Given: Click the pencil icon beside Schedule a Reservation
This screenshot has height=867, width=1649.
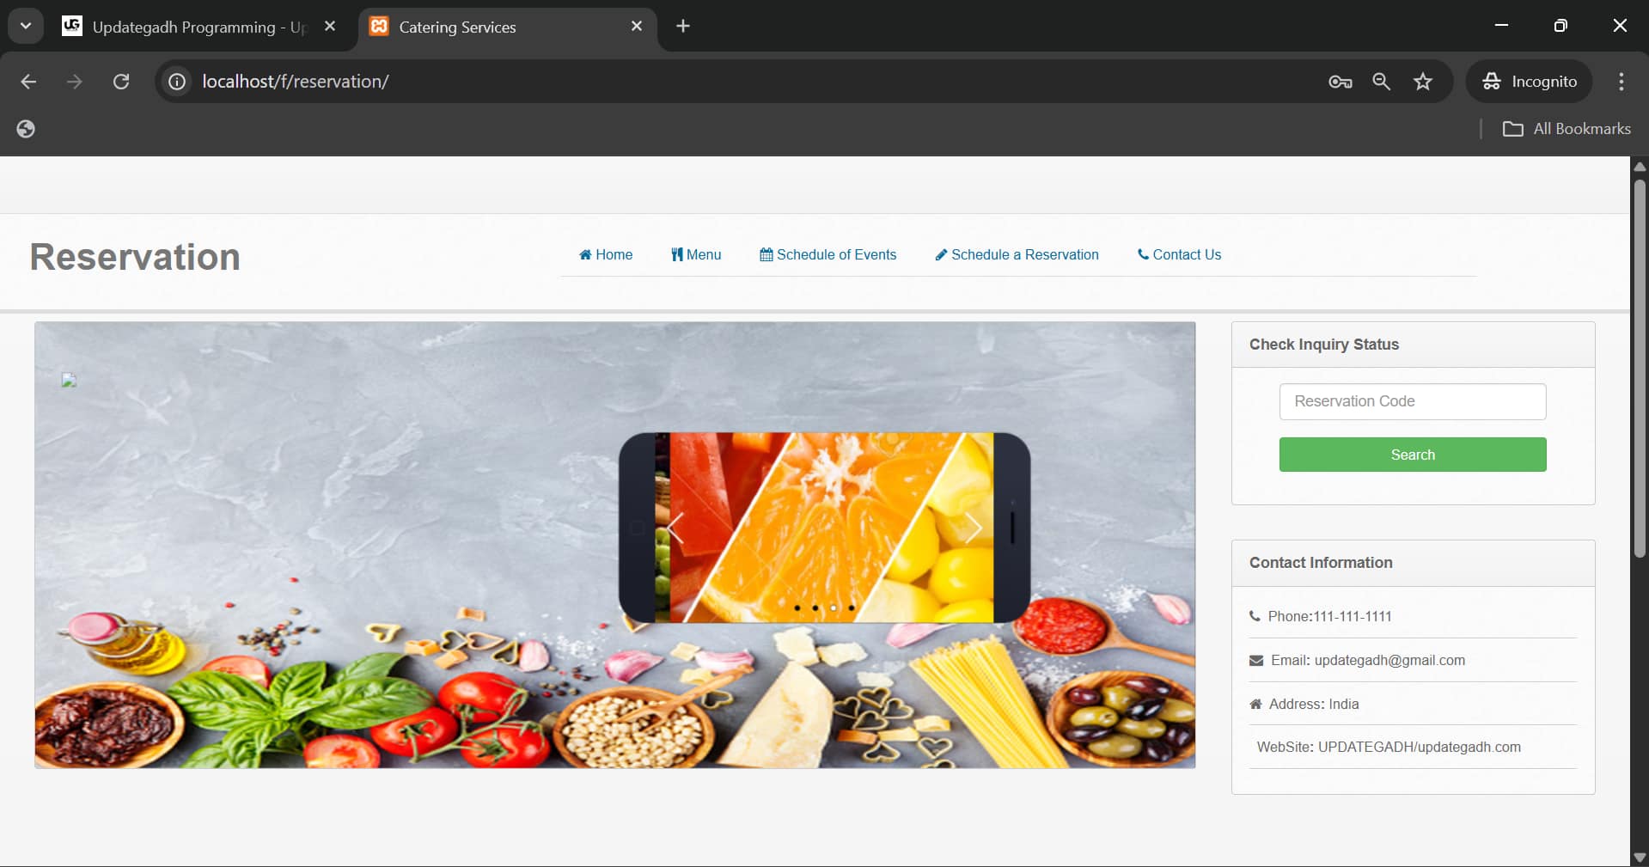Looking at the screenshot, I should pos(943,254).
